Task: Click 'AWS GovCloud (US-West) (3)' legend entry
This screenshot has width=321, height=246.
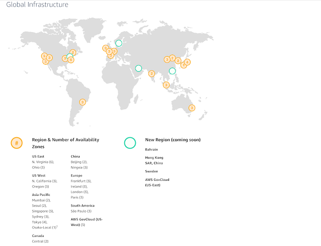Action: 87,222
